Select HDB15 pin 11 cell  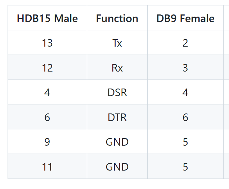point(47,167)
